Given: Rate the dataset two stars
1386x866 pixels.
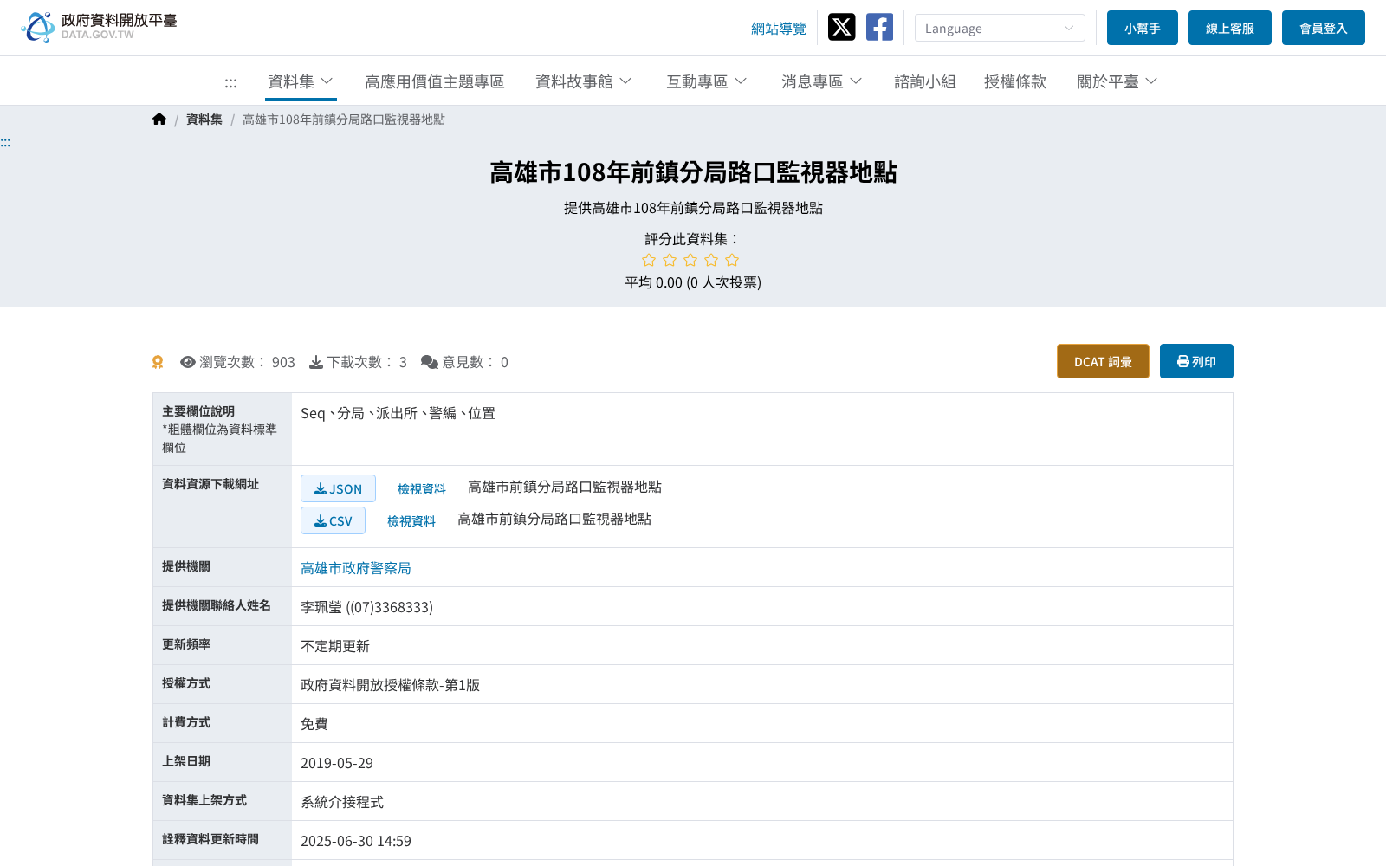Looking at the screenshot, I should [x=670, y=260].
